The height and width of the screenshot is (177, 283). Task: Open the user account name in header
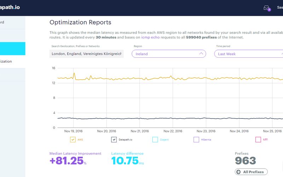(x=279, y=7)
